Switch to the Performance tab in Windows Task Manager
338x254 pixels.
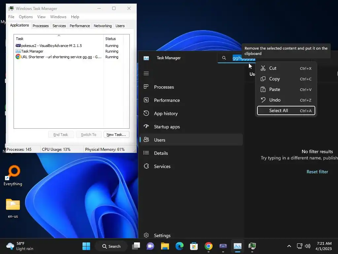point(80,26)
